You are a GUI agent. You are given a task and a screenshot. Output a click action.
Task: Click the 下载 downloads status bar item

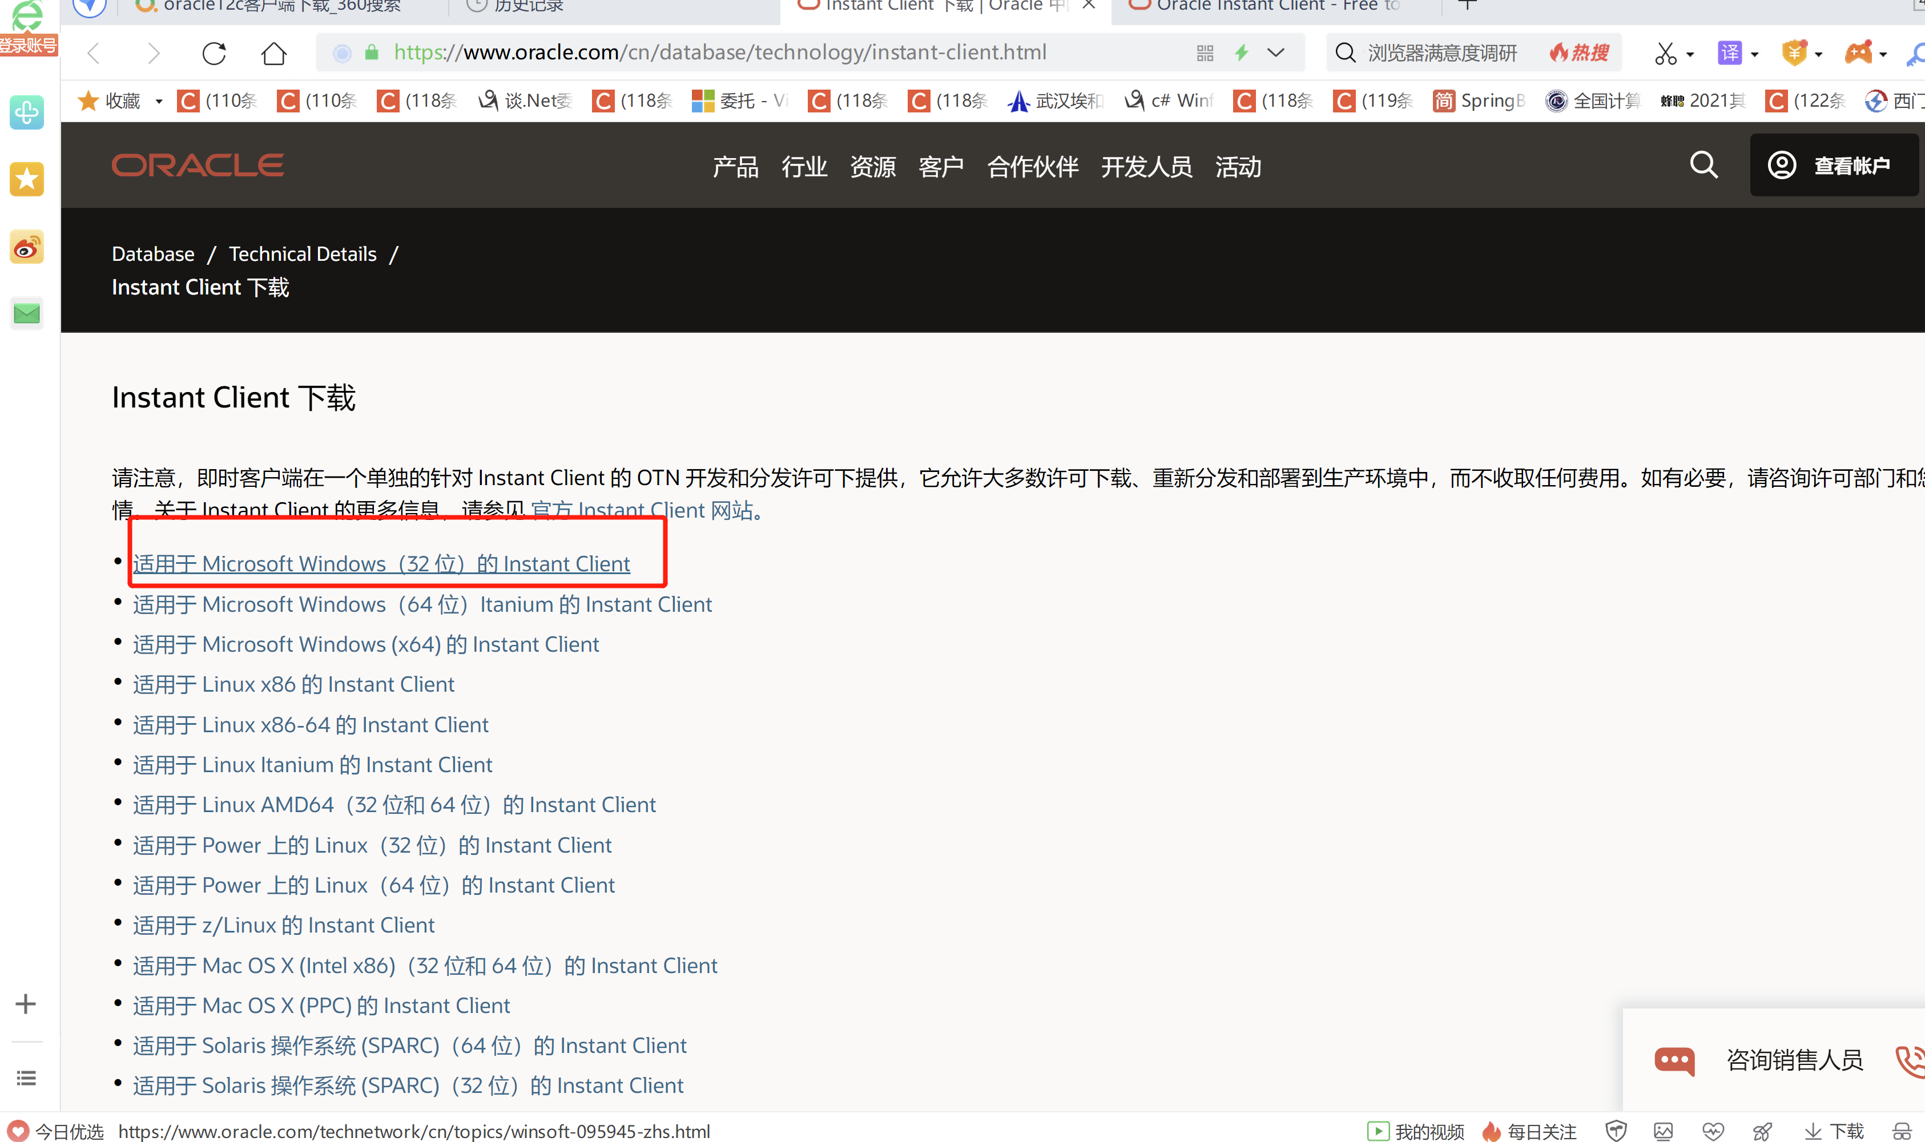[x=1835, y=1131]
